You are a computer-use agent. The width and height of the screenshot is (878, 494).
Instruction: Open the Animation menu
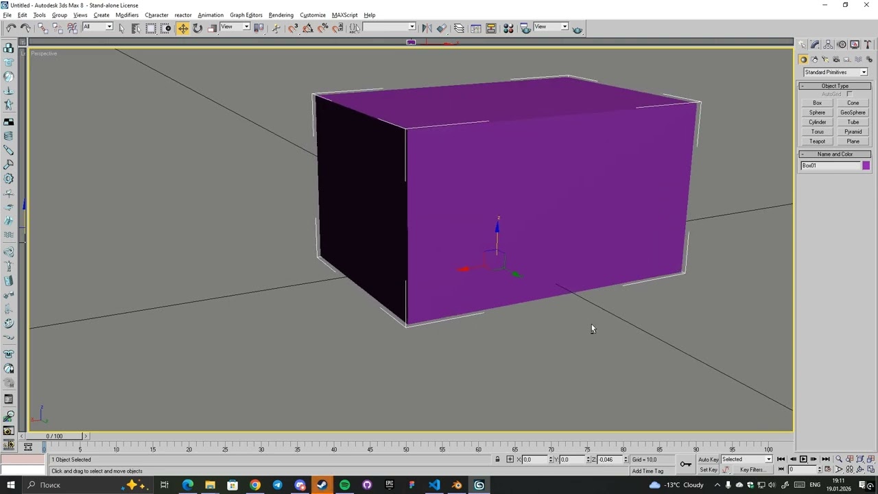tap(211, 15)
